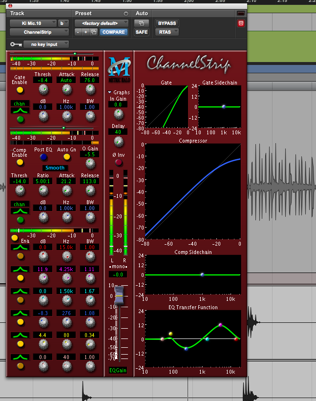Screen dimensions: 316x401
Task: Click filter shape icon of 15.0k band
Action: (x=20, y=247)
